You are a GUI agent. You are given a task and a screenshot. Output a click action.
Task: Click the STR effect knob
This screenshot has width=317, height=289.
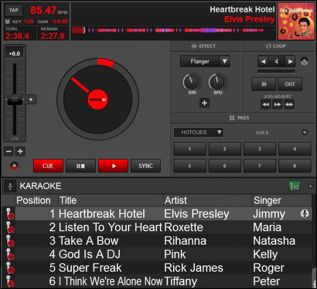pyautogui.click(x=192, y=82)
